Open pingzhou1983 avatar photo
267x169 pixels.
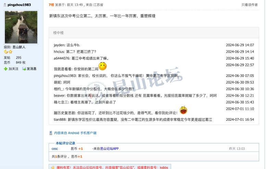tap(21, 27)
